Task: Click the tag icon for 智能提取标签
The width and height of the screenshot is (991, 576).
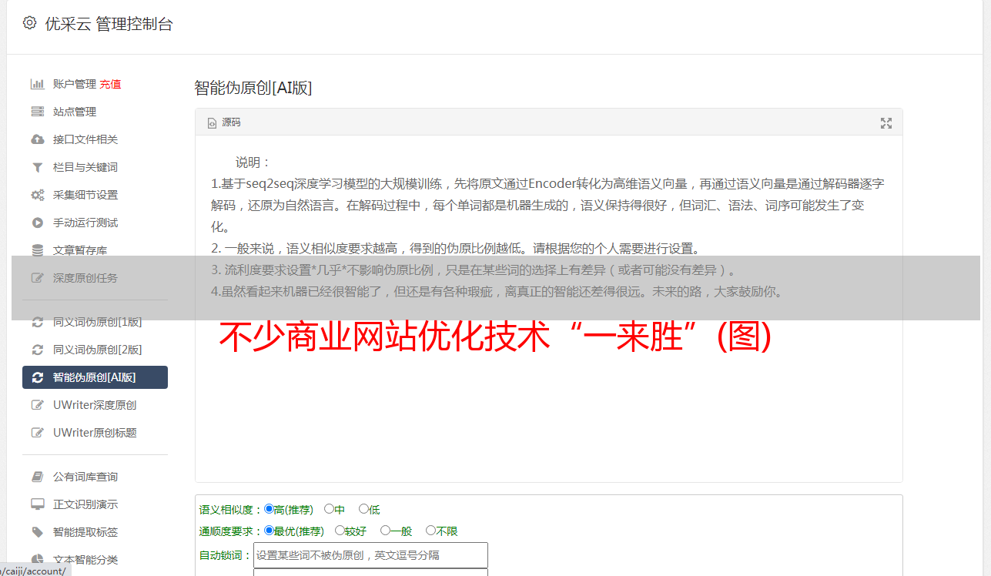Action: 37,532
